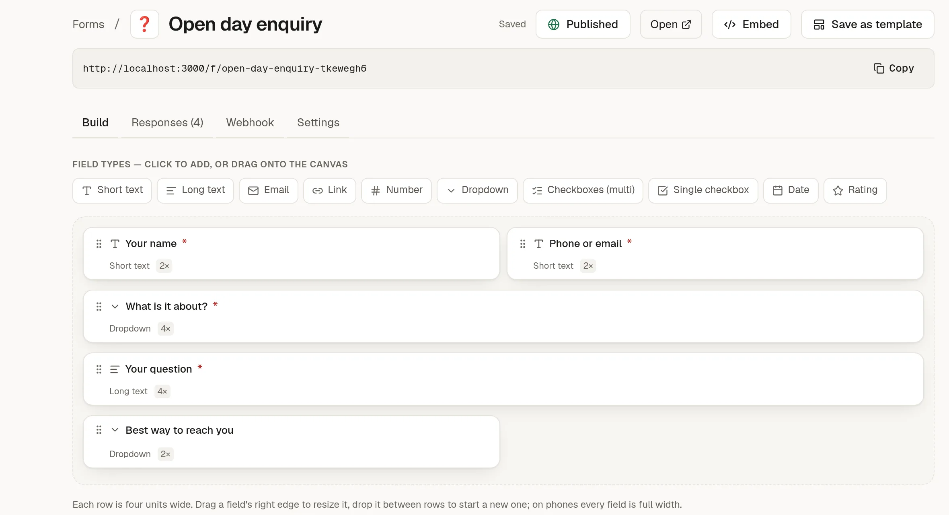This screenshot has height=515, width=949.
Task: Click the drag handle of Your question field
Action: (99, 369)
